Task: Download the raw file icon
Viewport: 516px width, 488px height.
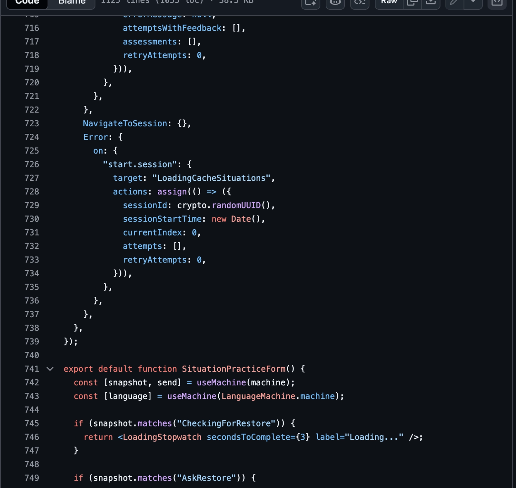Action: pyautogui.click(x=431, y=3)
